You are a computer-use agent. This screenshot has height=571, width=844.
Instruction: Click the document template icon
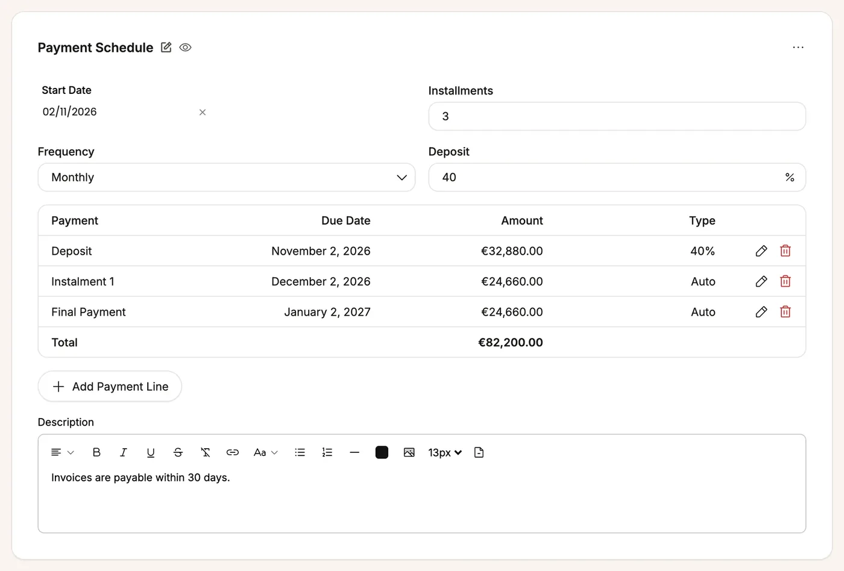click(479, 452)
